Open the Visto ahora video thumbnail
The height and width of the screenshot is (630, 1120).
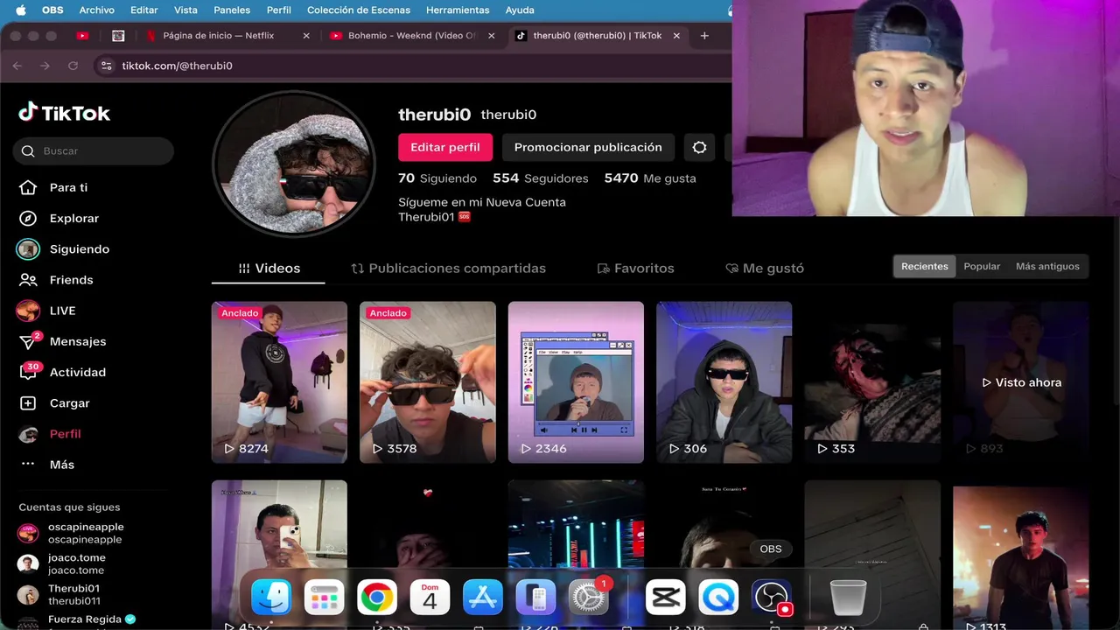point(1021,382)
